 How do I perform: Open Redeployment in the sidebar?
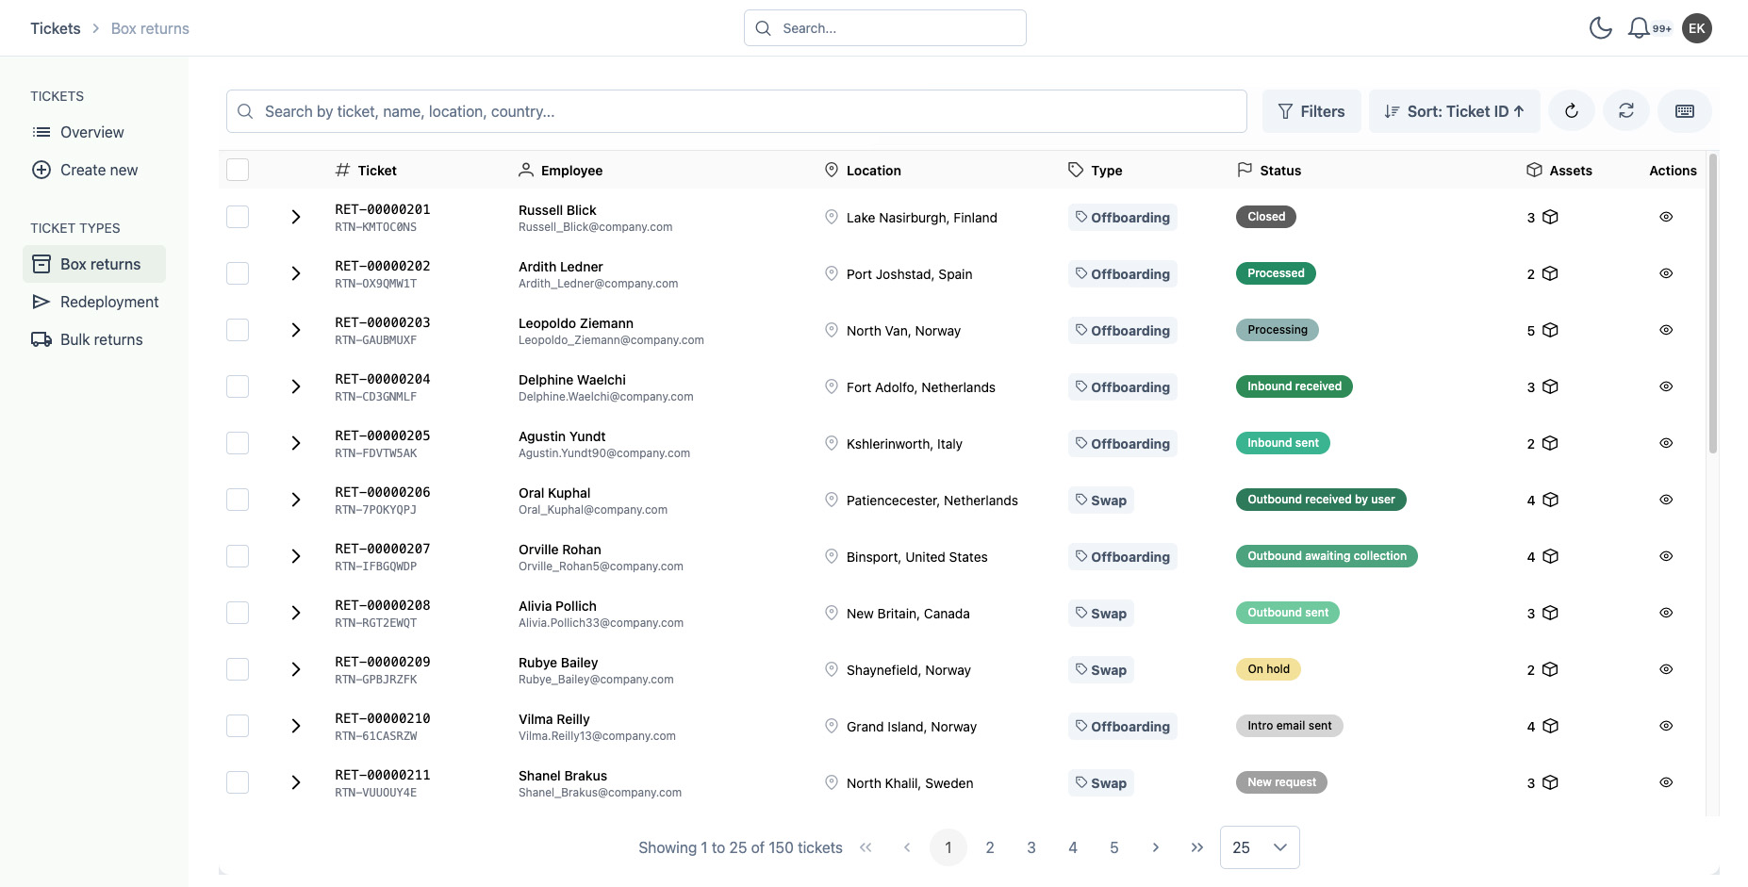109,302
